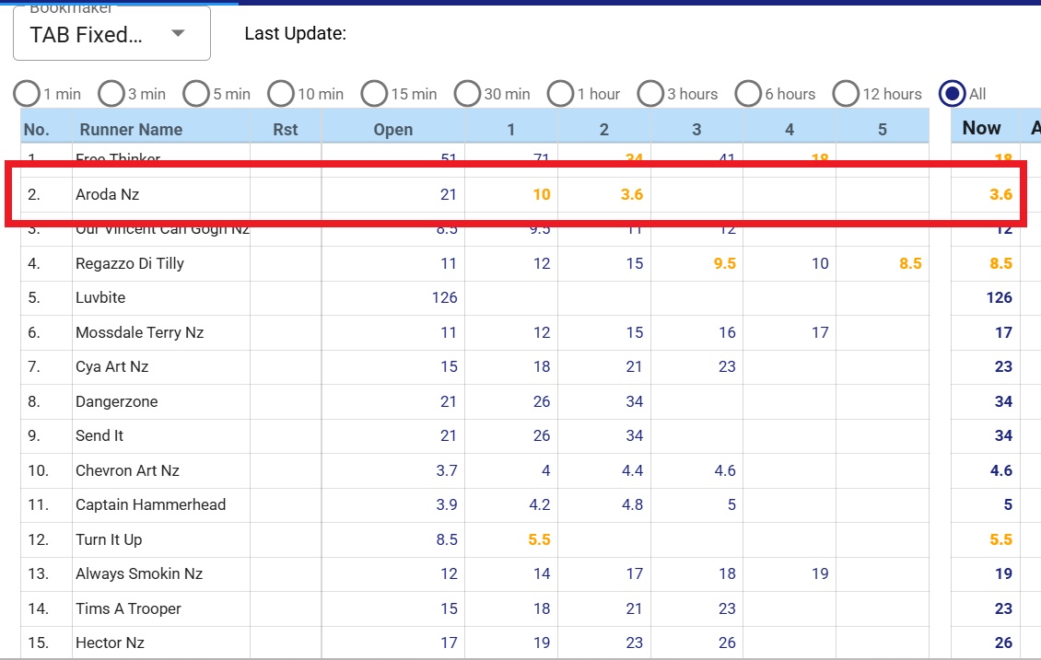The image size is (1041, 660).
Task: Select the 15 min radio button
Action: click(x=374, y=94)
